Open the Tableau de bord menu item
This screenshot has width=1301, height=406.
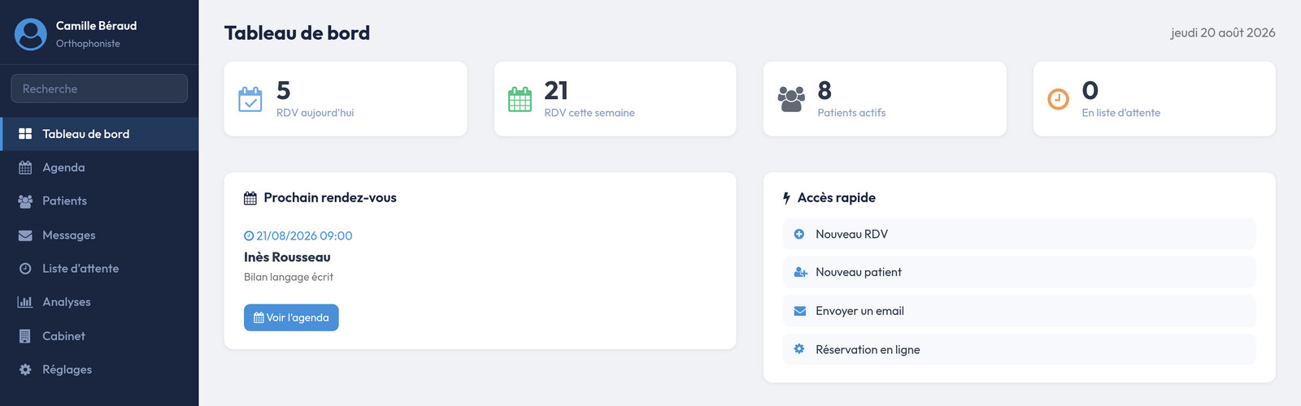click(99, 134)
